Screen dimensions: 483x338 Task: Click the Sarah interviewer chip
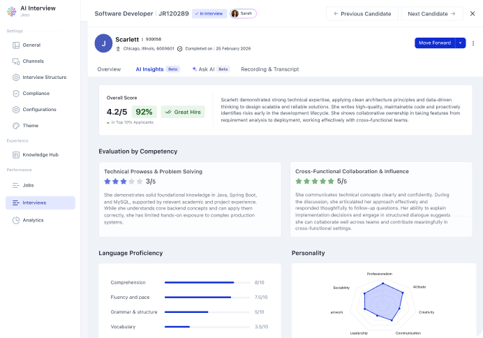pyautogui.click(x=242, y=13)
